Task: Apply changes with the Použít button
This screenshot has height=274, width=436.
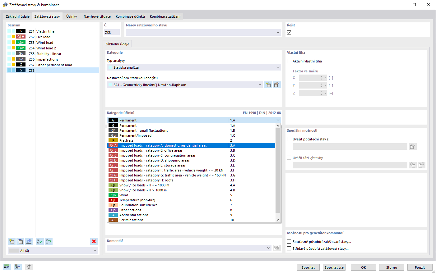Action: [x=420, y=267]
